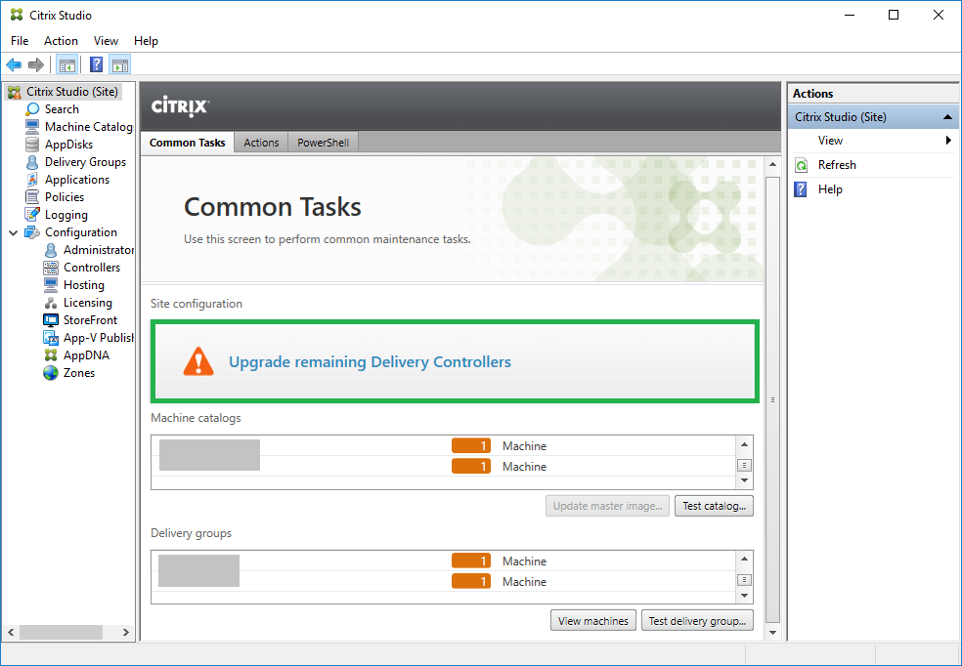962x666 pixels.
Task: Click the Test catalog button
Action: (x=714, y=506)
